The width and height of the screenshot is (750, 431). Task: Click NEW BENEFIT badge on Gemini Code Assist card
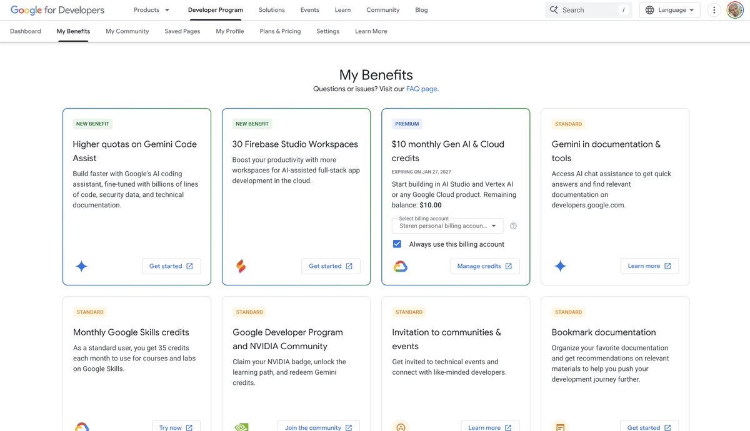[93, 124]
